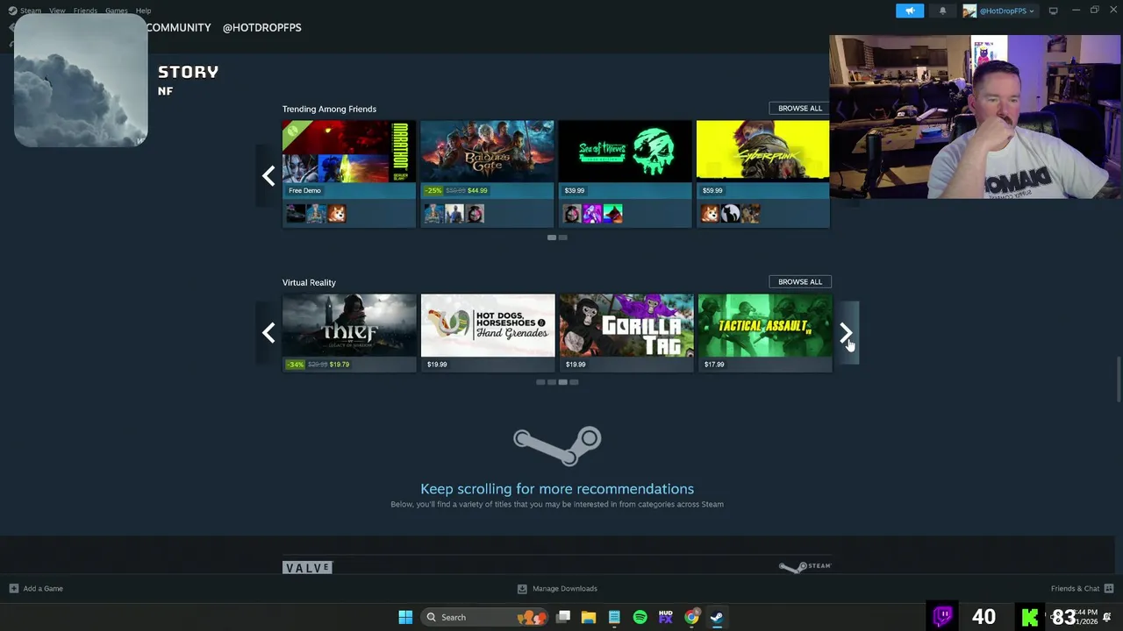Viewport: 1123px width, 631px height.
Task: Switch to Big Picture mode icon
Action: click(1053, 11)
